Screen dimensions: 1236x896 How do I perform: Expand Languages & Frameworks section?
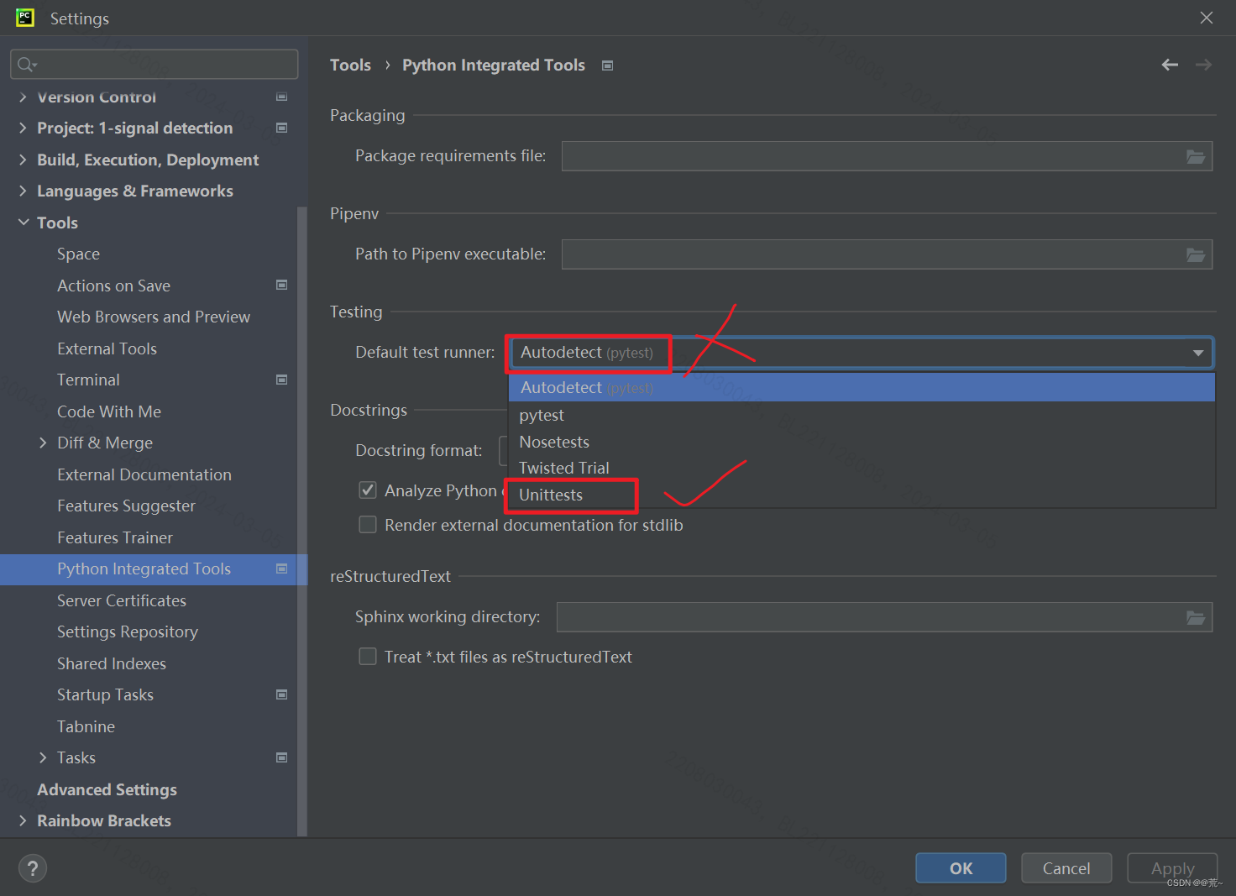23,191
